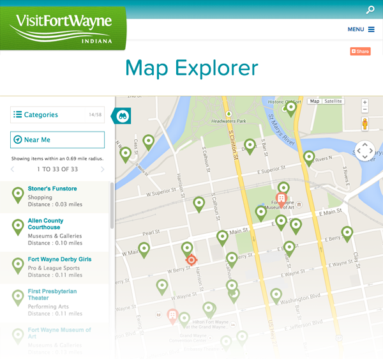Click the Fort Wayne Derby Girls pin icon
The image size is (383, 359).
[x=18, y=266]
